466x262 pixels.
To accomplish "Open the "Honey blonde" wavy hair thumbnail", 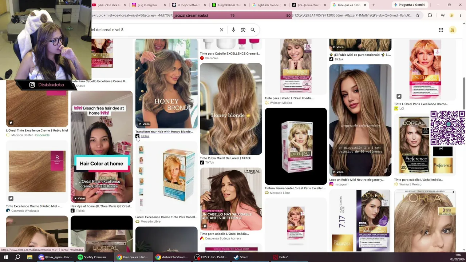I will (x=231, y=109).
